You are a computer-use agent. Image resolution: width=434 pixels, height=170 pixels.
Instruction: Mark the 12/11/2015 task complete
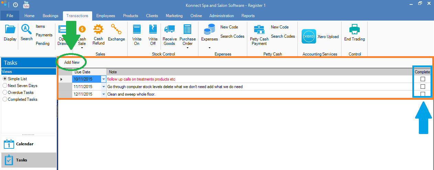click(423, 94)
